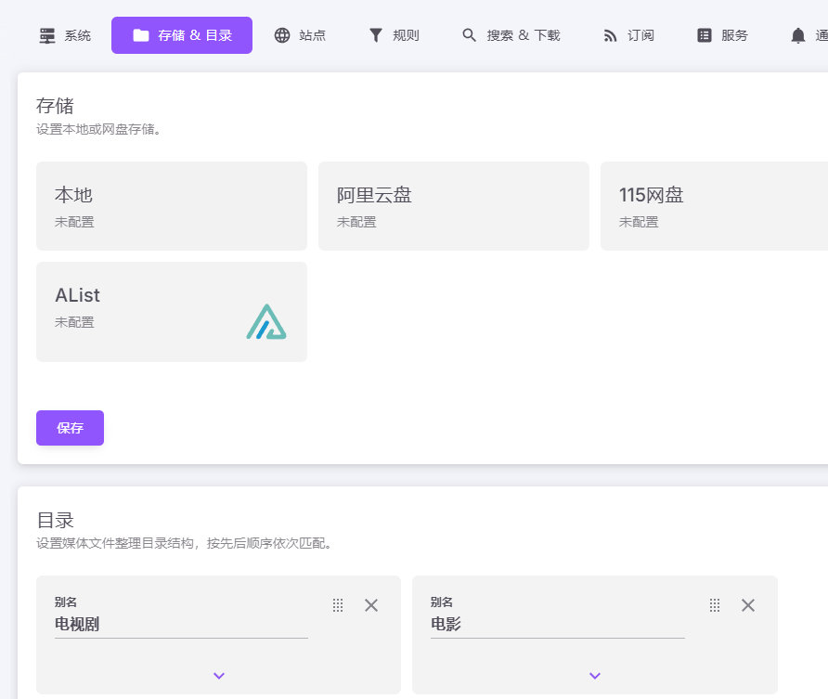Click the server icon beside 系统
Screen dimensions: 828x699
(x=47, y=35)
